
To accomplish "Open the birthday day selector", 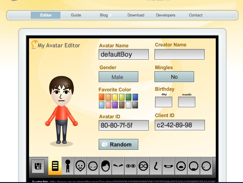I will click(163, 102).
